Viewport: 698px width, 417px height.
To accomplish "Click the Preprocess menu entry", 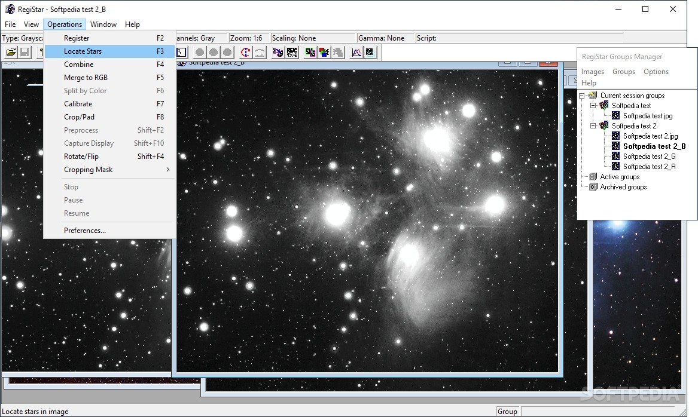I will click(110, 130).
